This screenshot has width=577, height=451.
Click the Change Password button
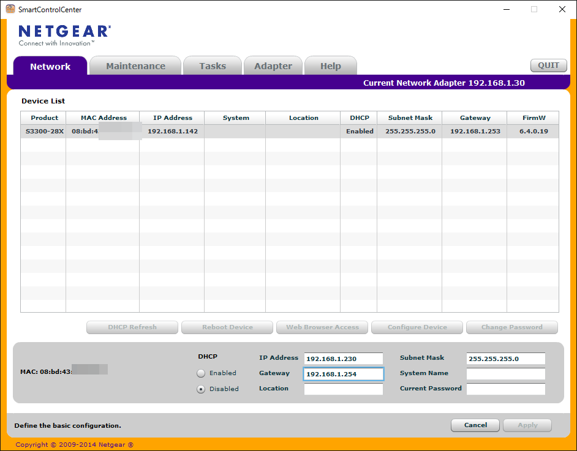(x=512, y=327)
